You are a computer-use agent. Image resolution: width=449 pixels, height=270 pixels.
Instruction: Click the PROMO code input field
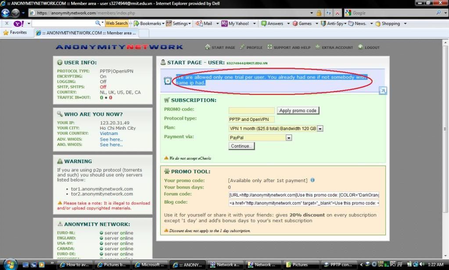[251, 110]
